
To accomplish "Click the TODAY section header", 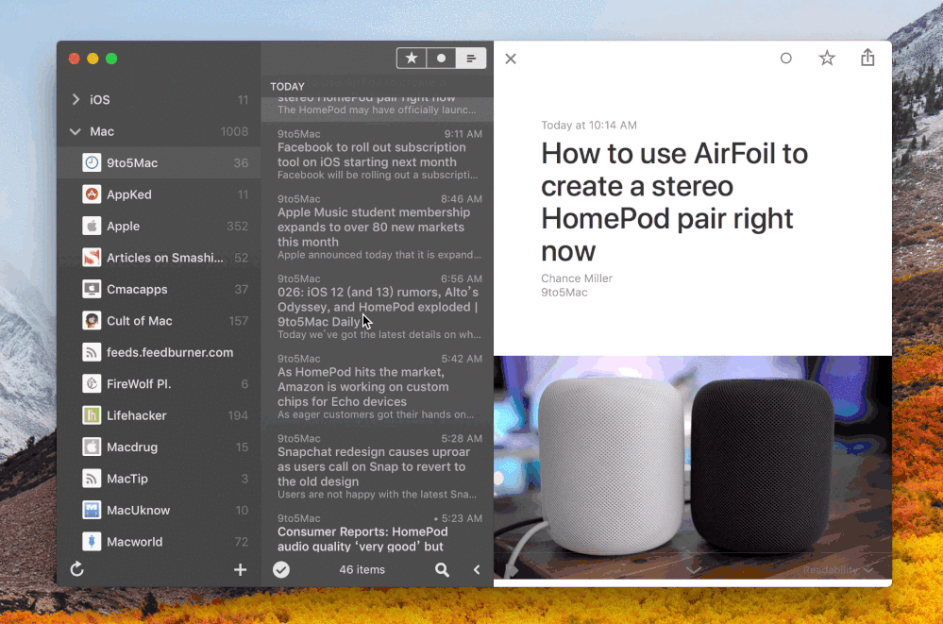I will [288, 87].
